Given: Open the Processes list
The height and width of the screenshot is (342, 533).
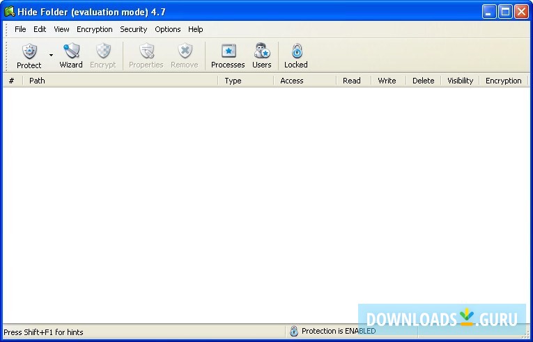Looking at the screenshot, I should coord(228,56).
